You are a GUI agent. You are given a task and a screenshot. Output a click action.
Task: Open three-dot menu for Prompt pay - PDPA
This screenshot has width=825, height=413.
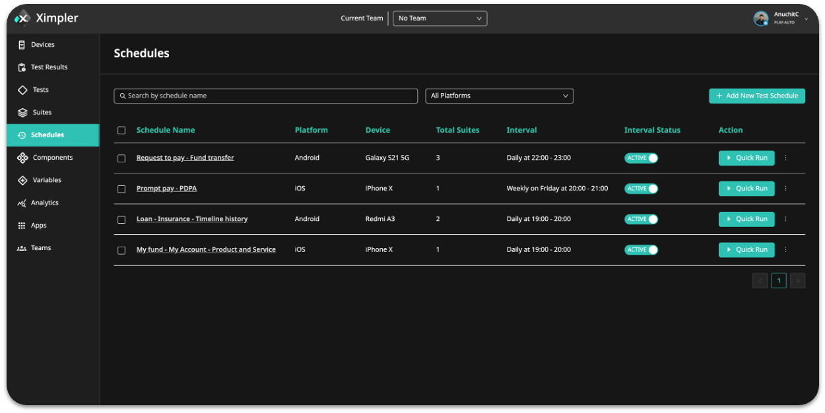click(785, 189)
